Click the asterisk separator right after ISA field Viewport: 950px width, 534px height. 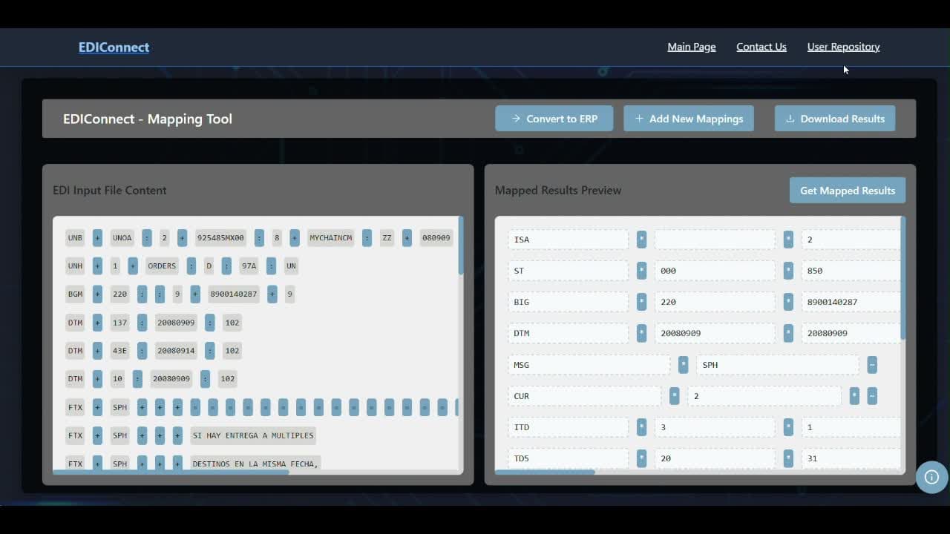pos(641,240)
